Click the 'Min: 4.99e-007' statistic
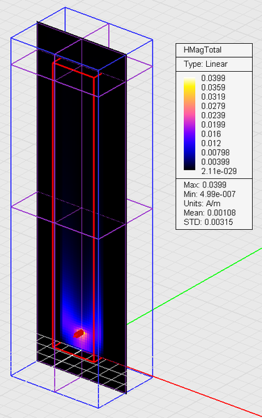 210,194
